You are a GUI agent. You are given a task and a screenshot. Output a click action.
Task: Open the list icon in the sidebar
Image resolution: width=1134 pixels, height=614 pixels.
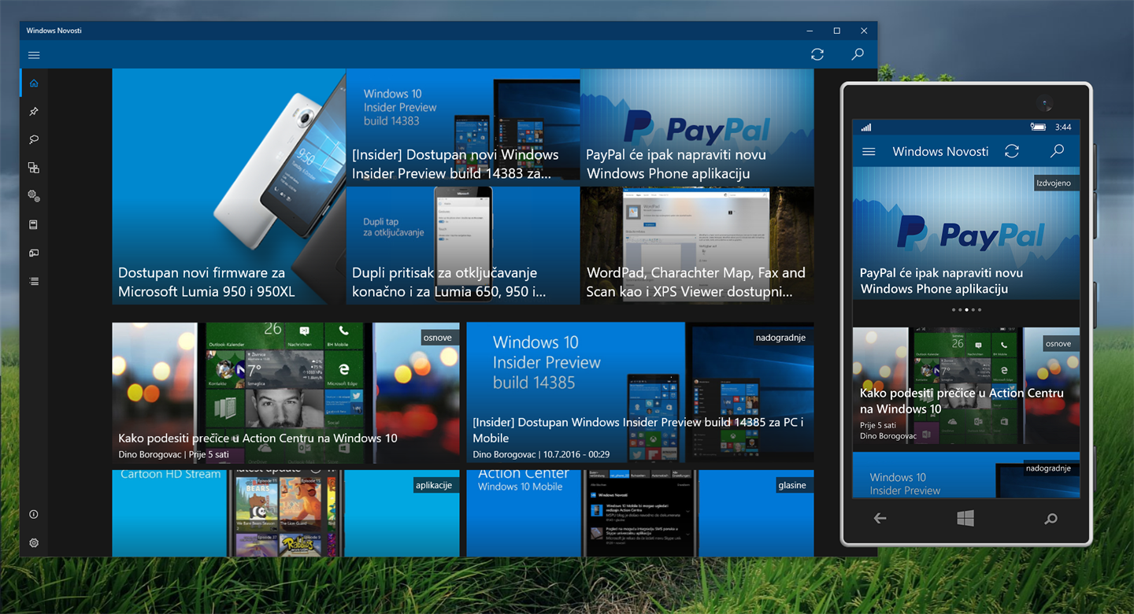(x=34, y=281)
